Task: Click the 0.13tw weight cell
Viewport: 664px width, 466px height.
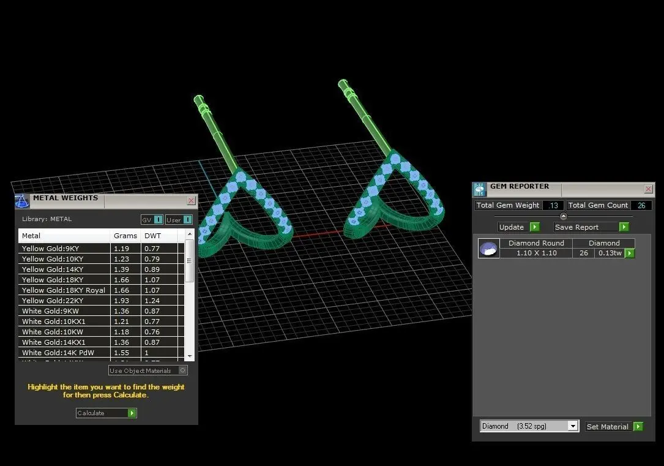Action: point(610,253)
